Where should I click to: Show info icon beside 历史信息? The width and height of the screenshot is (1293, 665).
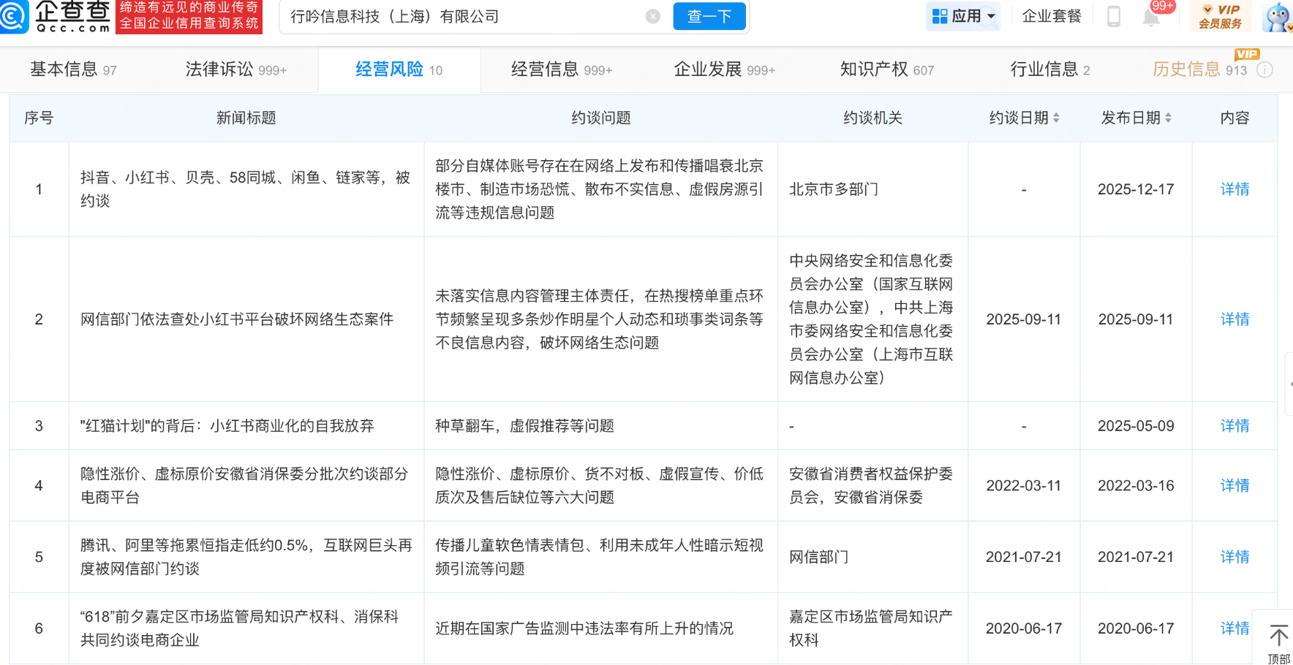click(x=1264, y=69)
